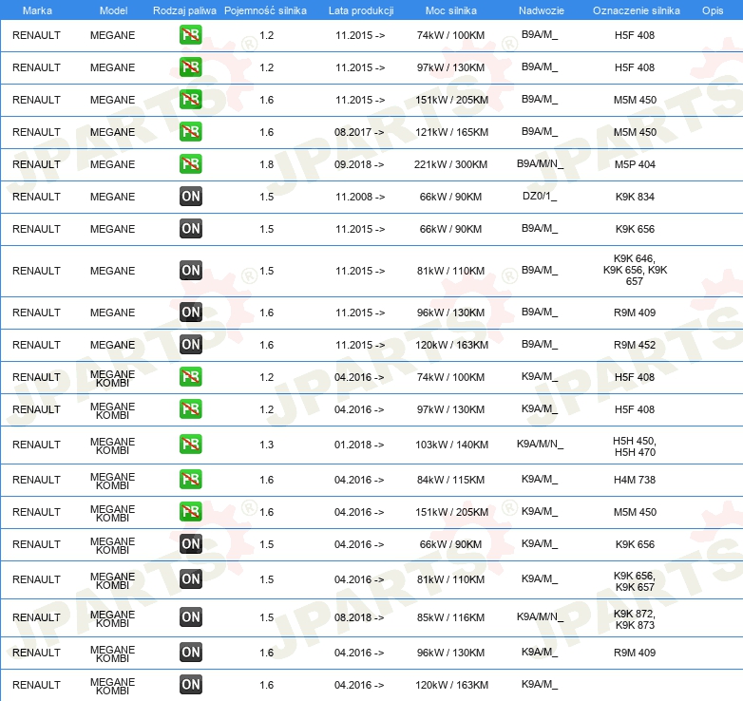Click production date 11.2008 ->
The width and height of the screenshot is (743, 701).
[x=360, y=197]
